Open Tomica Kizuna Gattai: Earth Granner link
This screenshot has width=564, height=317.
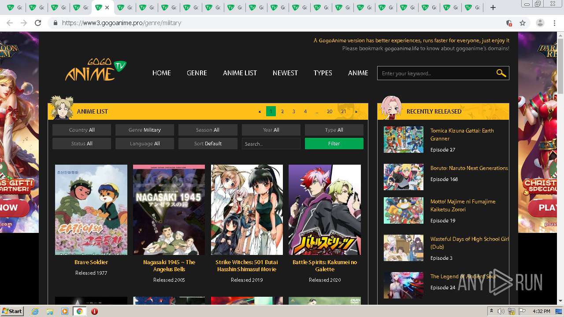coord(462,134)
